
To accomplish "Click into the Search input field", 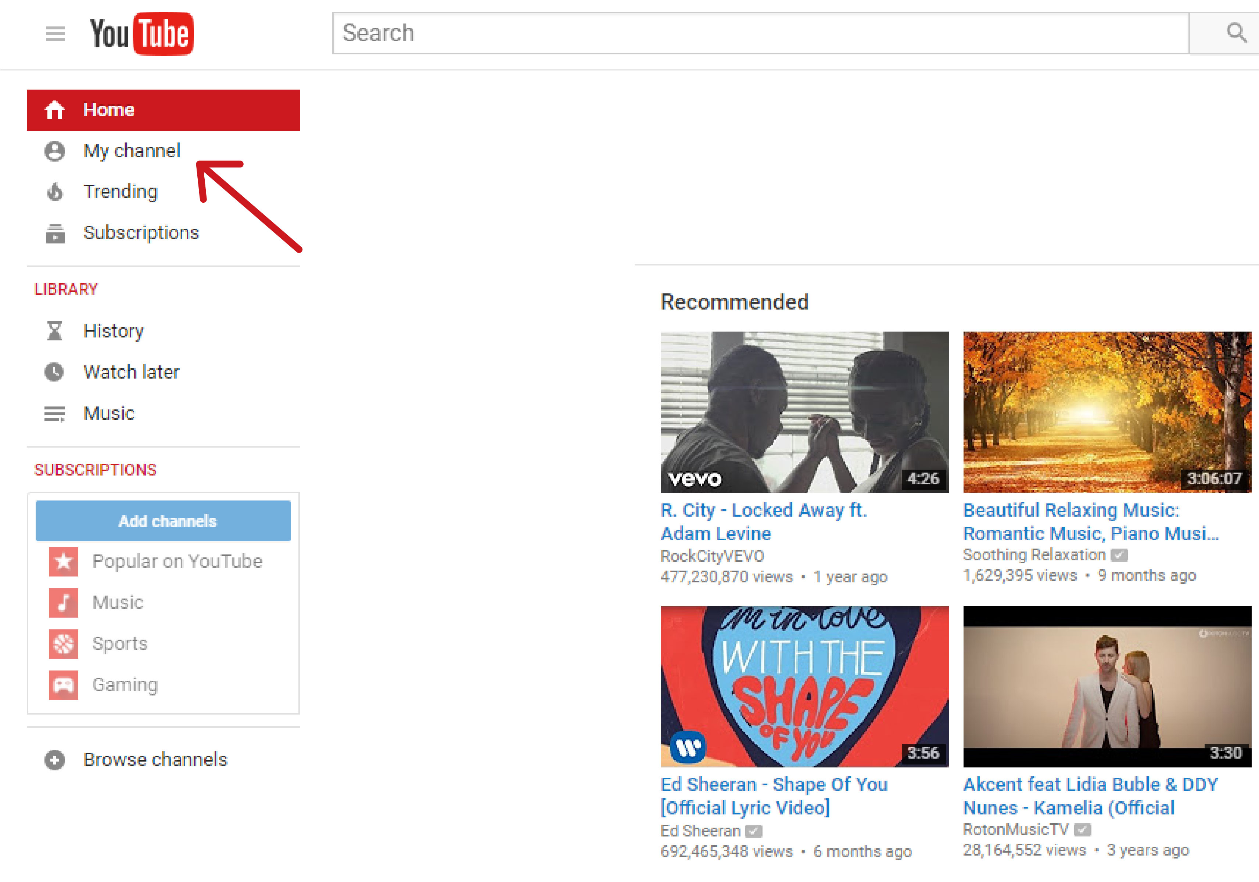I will [761, 33].
